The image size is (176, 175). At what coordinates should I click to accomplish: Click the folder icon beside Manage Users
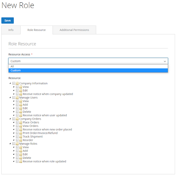tap(17, 98)
